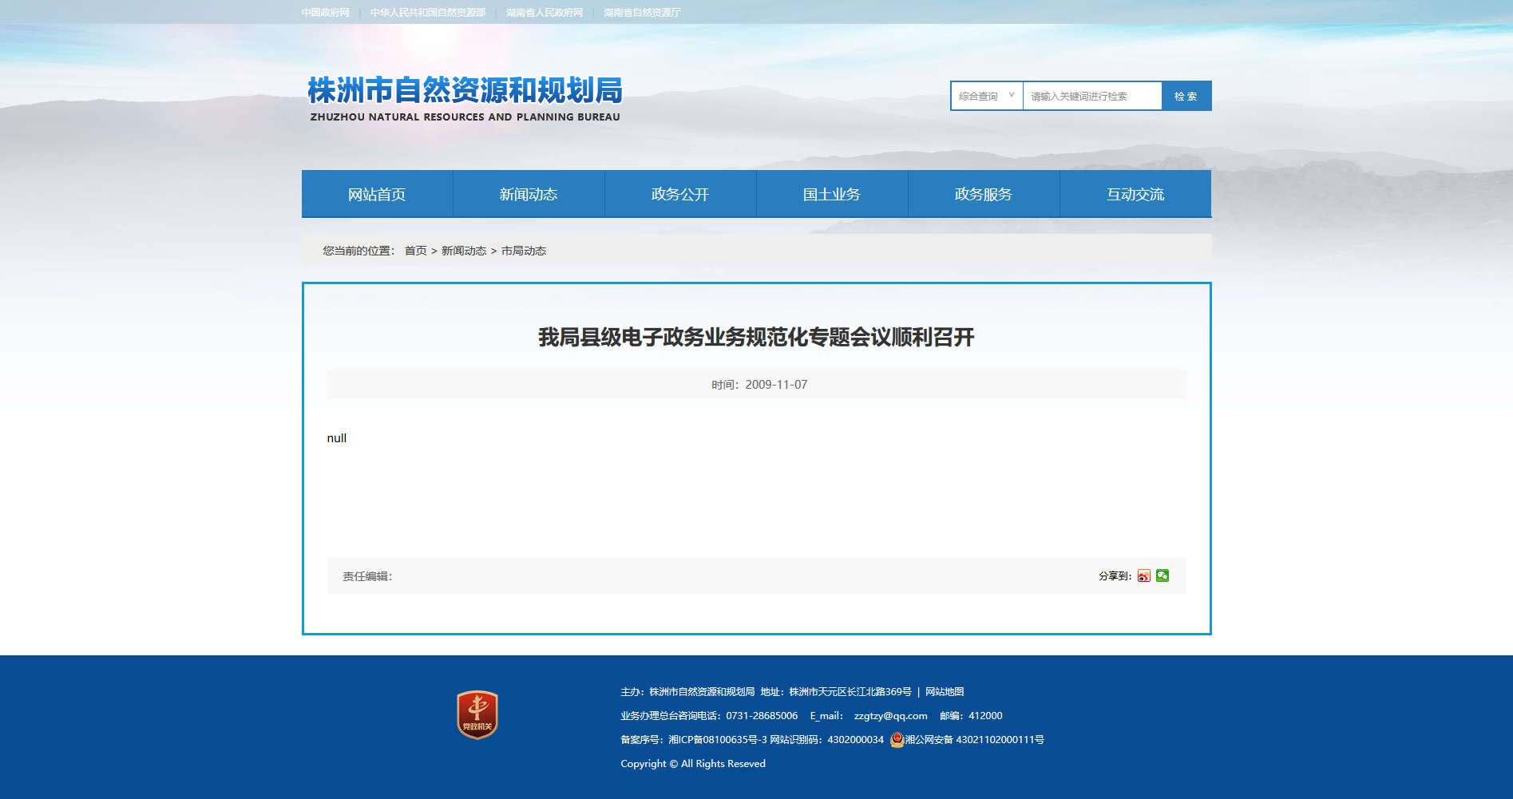The image size is (1513, 799).
Task: Click the police shield icon in footer
Action: (897, 740)
